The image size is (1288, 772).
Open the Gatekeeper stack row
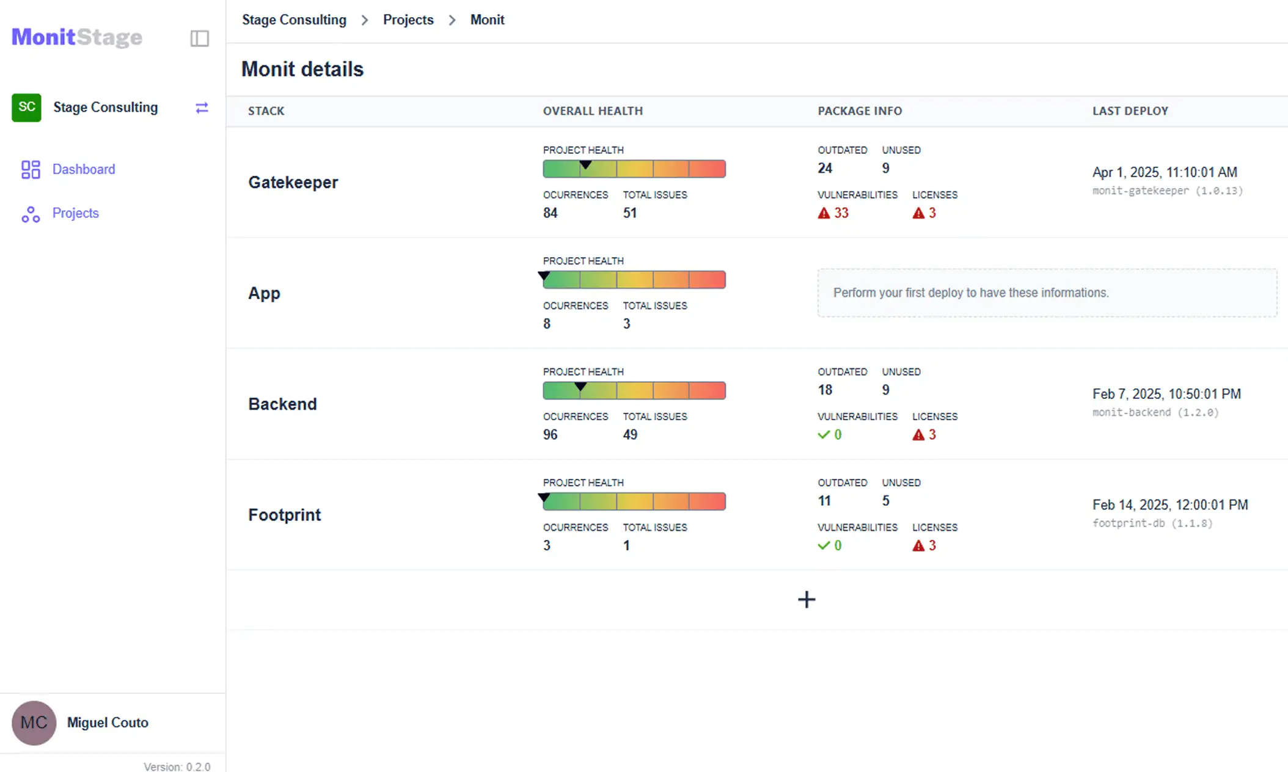tap(293, 182)
